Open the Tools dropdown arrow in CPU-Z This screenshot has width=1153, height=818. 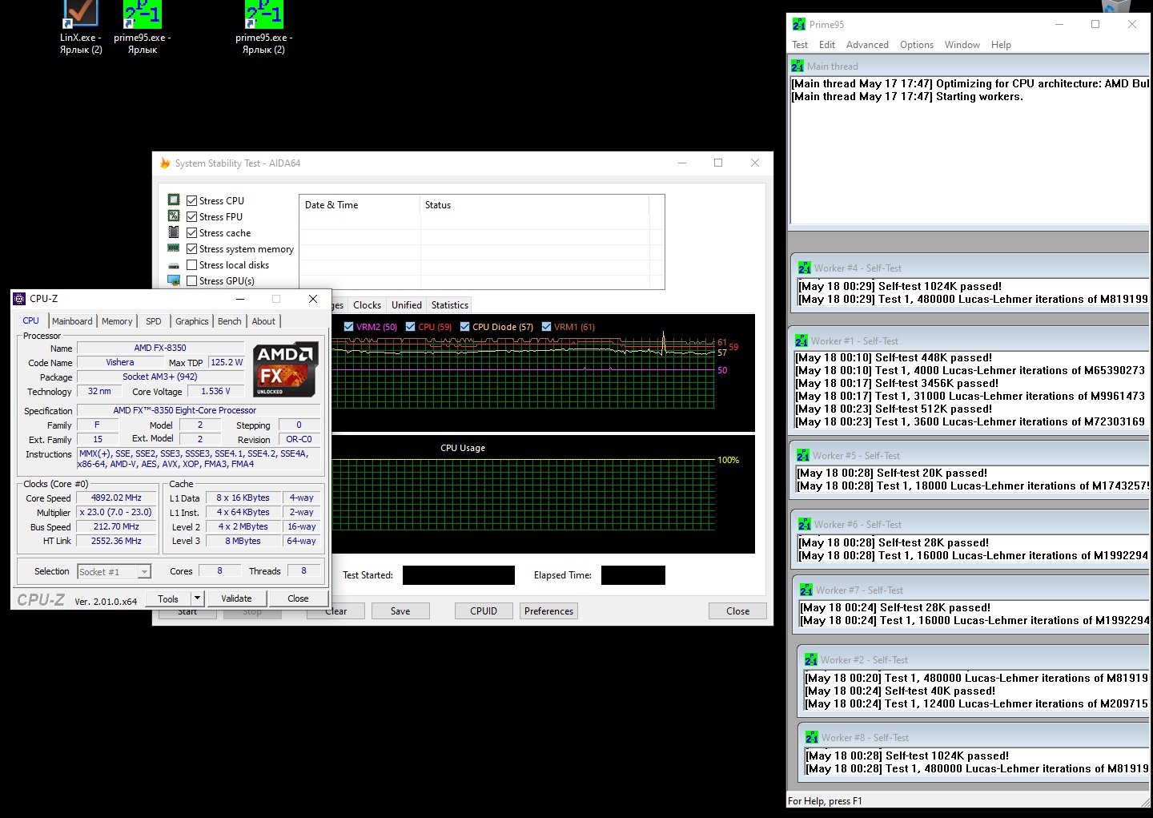[197, 598]
